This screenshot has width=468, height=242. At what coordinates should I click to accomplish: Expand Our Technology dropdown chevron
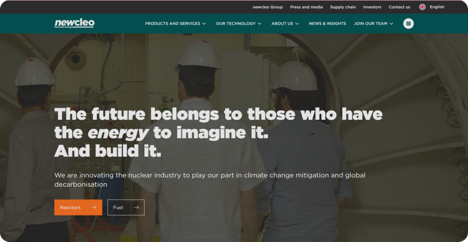tap(260, 24)
